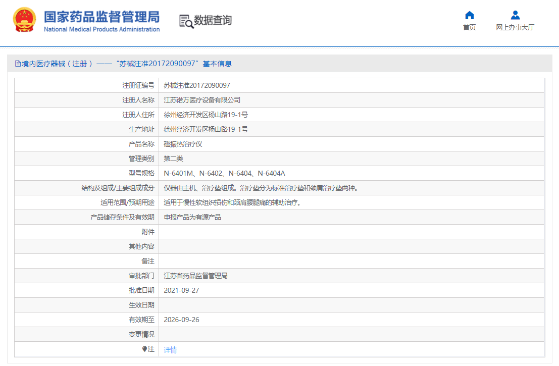This screenshot has width=559, height=366.
Task: Open the 网上办事大厅 user icon
Action: tap(515, 15)
